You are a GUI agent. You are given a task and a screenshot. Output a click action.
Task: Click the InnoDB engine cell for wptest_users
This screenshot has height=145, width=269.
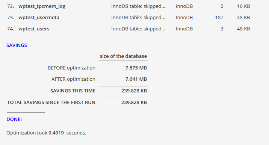click(x=184, y=29)
